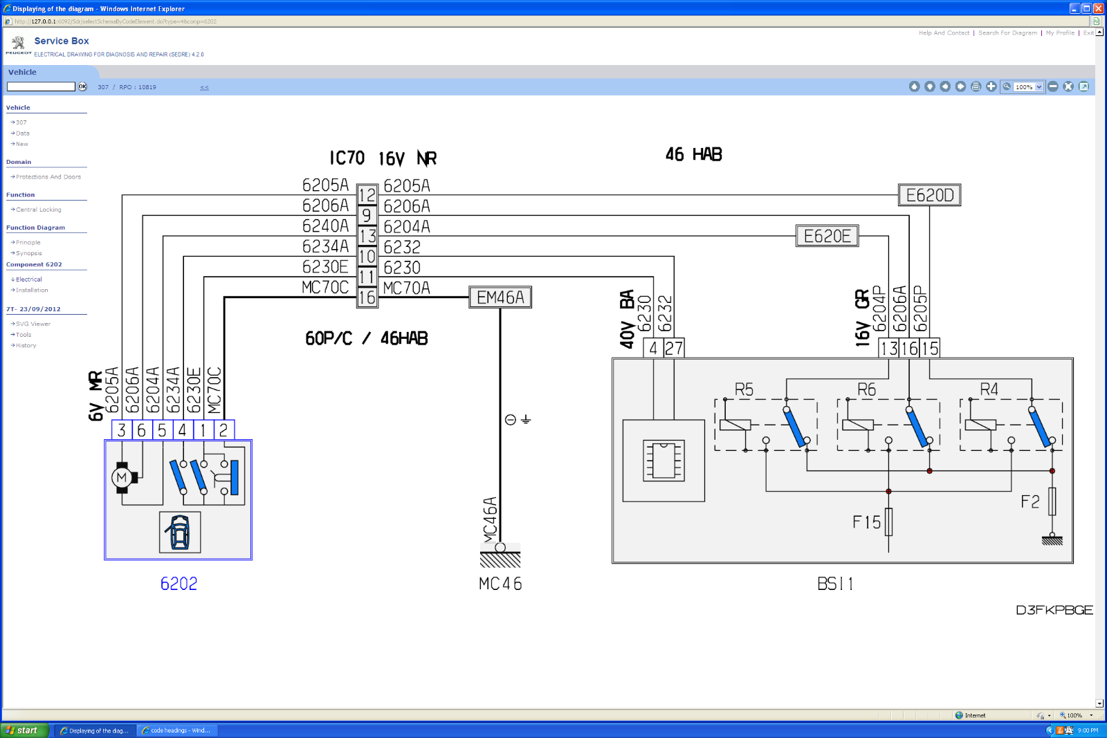This screenshot has height=738, width=1107.
Task: Click the R5 relay label
Action: click(744, 389)
